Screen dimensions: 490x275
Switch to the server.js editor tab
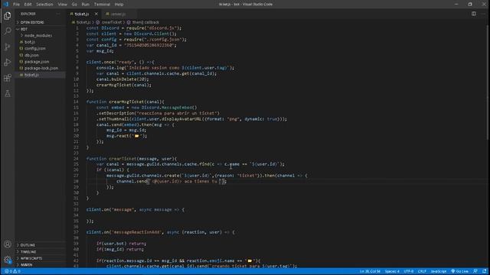118,14
